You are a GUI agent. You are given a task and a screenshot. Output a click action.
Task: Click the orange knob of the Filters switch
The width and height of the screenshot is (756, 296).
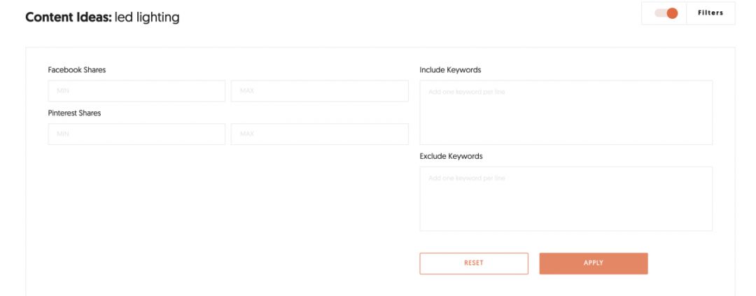tap(672, 13)
